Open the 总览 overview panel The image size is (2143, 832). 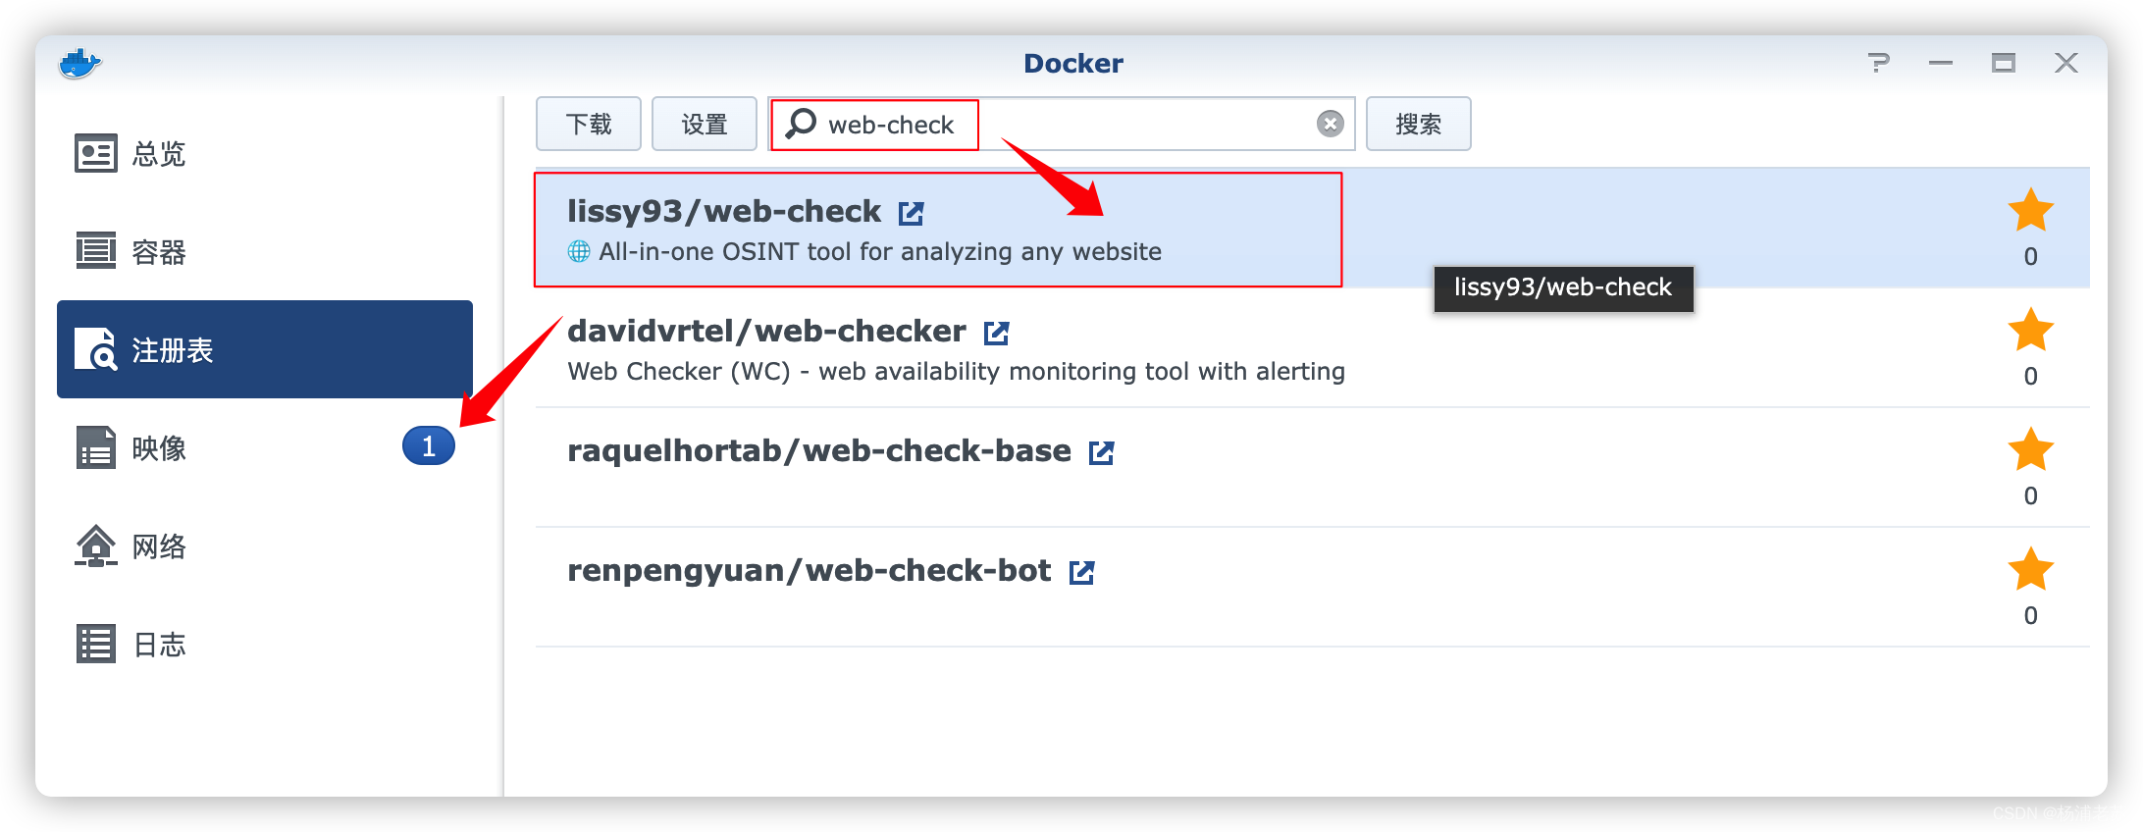tap(158, 153)
